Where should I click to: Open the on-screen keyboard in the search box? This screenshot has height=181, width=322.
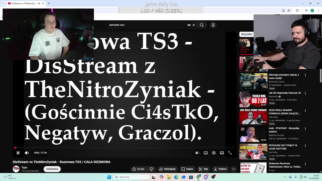pyautogui.click(x=189, y=25)
